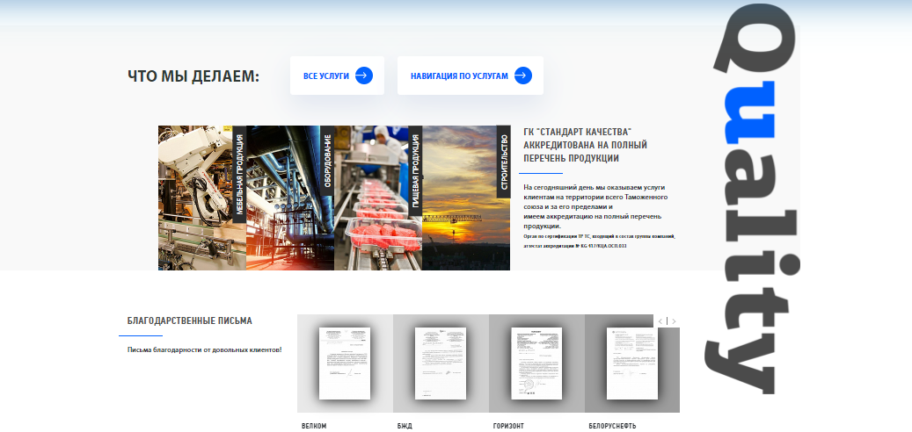Image resolution: width=912 pixels, height=432 pixels.
Task: Advance to next thank-you letters slide
Action: tap(674, 321)
